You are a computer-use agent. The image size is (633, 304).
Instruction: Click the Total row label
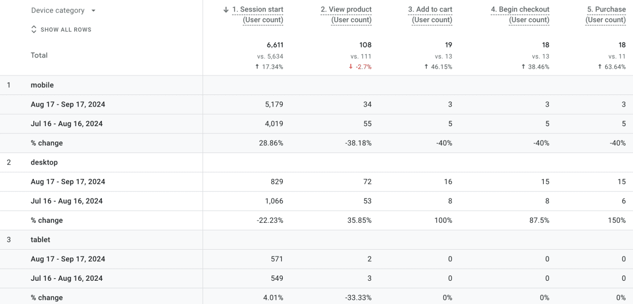(x=39, y=55)
